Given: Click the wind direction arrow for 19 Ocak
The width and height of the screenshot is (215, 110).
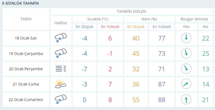Looking at the screenshot, I should pyautogui.click(x=186, y=53).
